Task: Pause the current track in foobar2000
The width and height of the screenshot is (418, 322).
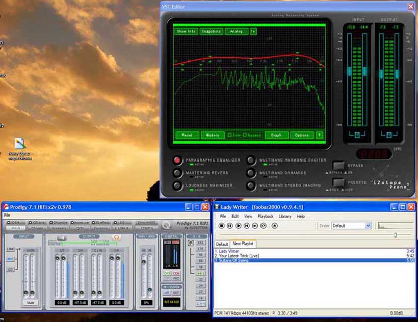Action: pos(230,226)
